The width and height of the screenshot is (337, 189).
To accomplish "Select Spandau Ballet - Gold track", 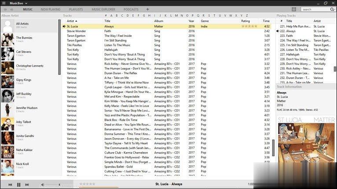I will (166, 167).
